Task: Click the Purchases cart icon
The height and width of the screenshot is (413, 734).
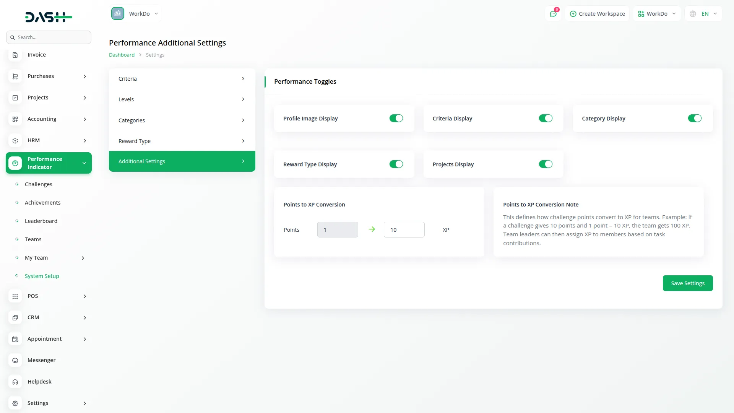Action: tap(15, 76)
